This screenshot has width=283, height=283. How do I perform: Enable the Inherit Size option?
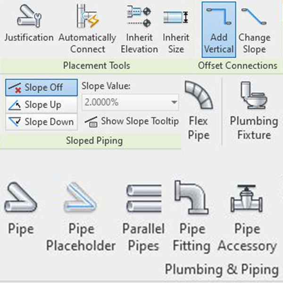click(176, 29)
